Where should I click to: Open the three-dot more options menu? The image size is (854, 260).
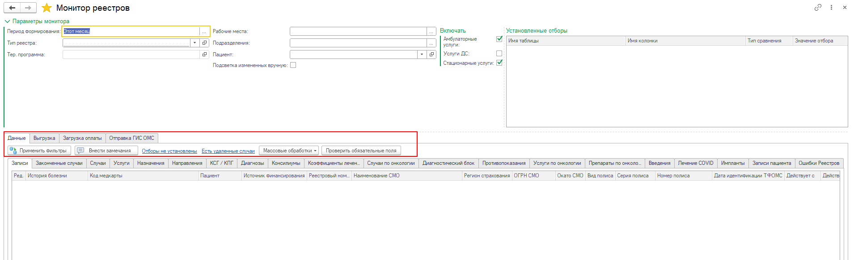click(831, 8)
